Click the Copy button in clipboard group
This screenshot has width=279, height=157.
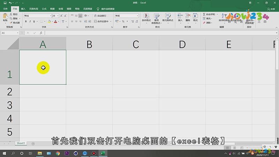coord(14,18)
